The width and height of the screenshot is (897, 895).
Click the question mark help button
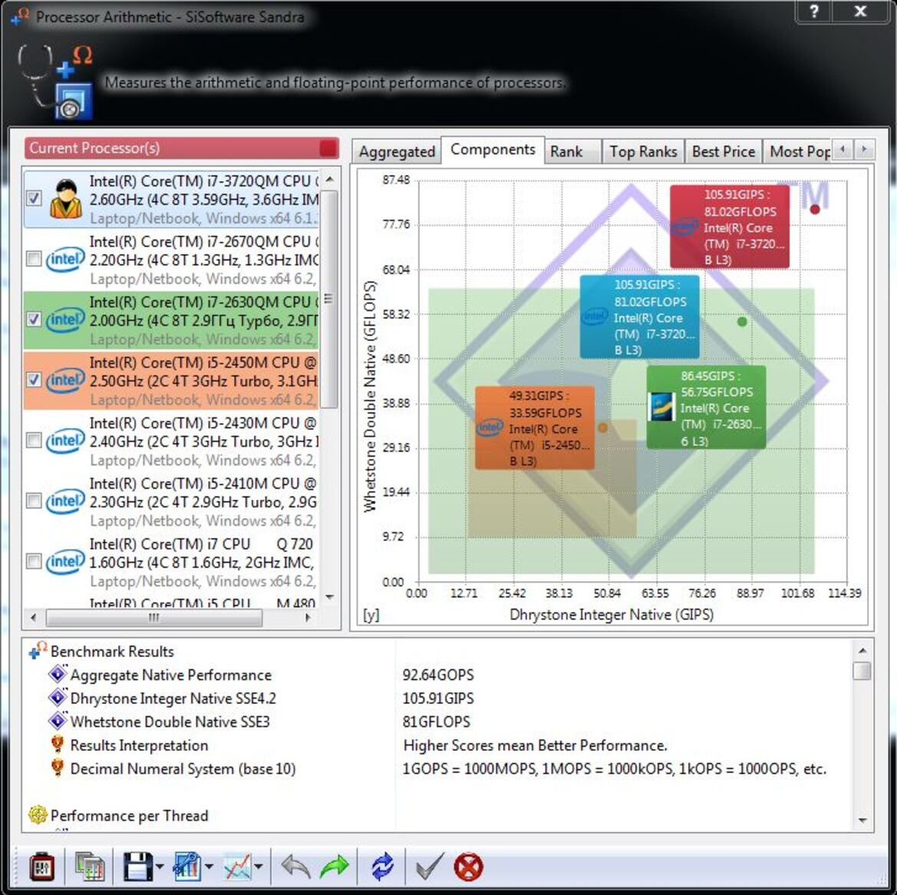point(814,12)
